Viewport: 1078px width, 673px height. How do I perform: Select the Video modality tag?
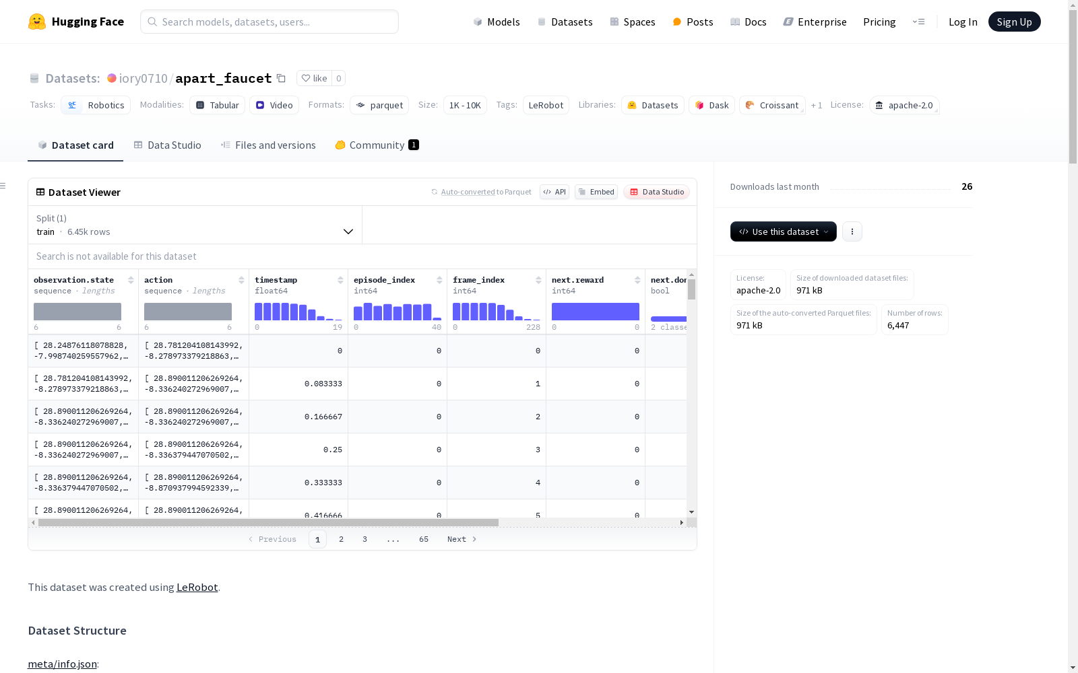[274, 105]
